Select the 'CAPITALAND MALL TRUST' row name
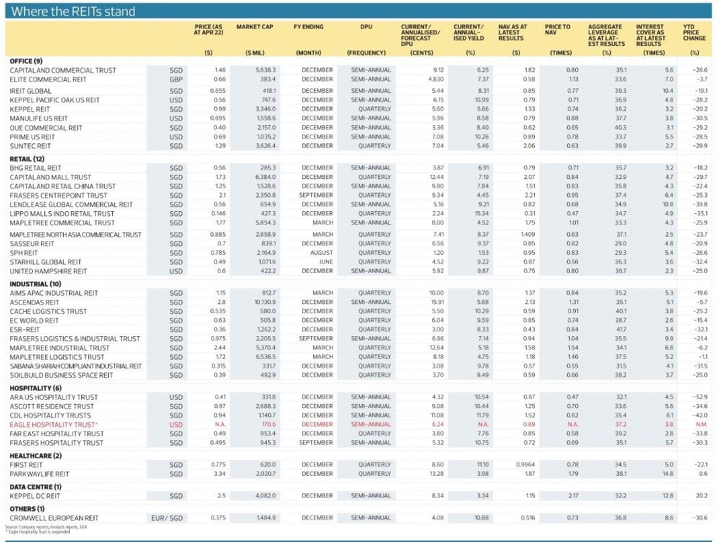This screenshot has height=542, width=727. (51, 178)
